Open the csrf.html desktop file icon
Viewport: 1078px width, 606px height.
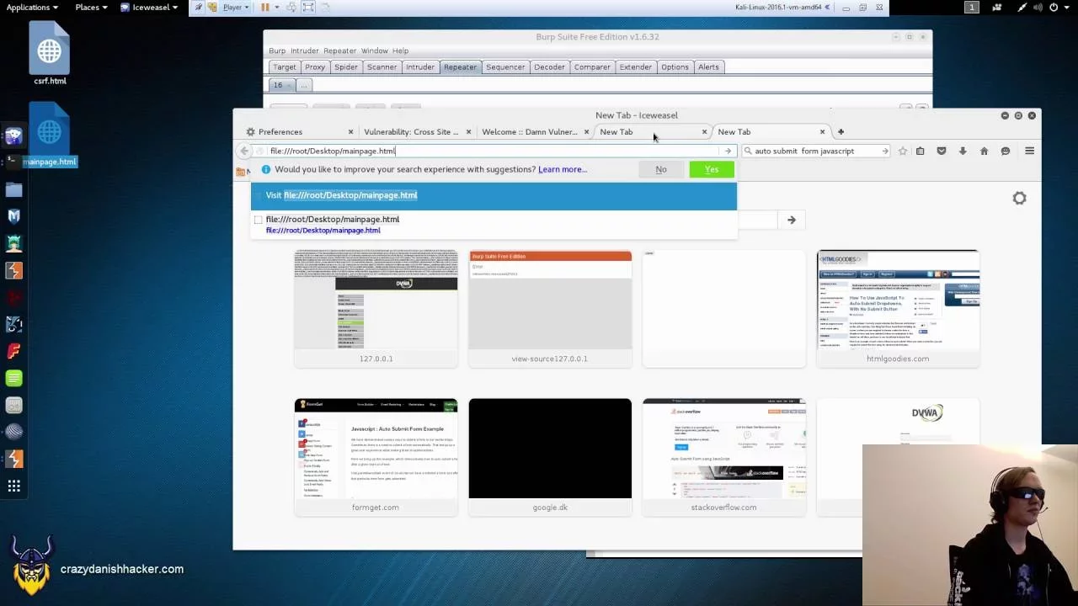(x=50, y=54)
